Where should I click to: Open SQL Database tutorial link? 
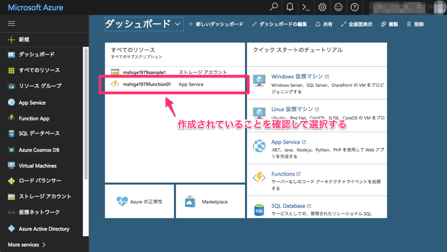tap(288, 206)
